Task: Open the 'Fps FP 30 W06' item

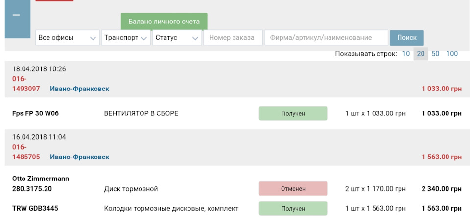Action: pyautogui.click(x=35, y=113)
